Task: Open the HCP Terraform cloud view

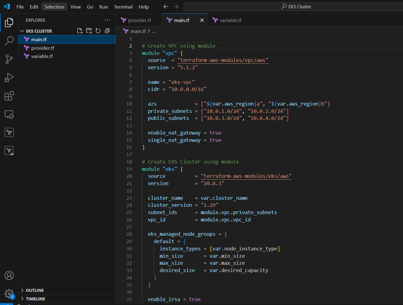Action: [9, 151]
